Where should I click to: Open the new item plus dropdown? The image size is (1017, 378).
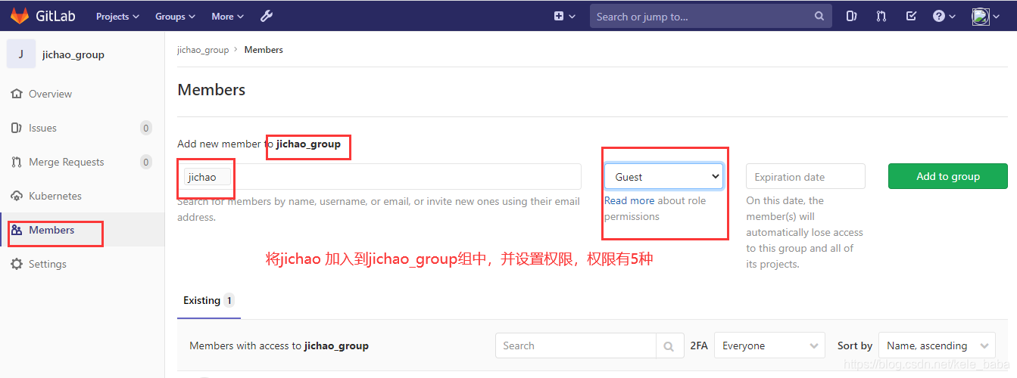point(564,16)
